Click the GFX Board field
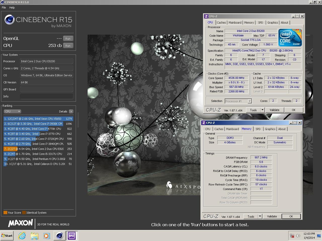The height and width of the screenshot is (241, 322). (47, 89)
